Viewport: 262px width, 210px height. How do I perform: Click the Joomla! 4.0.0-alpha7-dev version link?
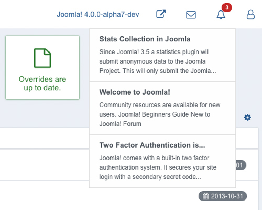tap(98, 14)
